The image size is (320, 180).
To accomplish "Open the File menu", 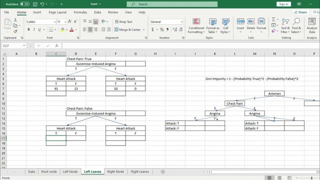I will (x=6, y=12).
